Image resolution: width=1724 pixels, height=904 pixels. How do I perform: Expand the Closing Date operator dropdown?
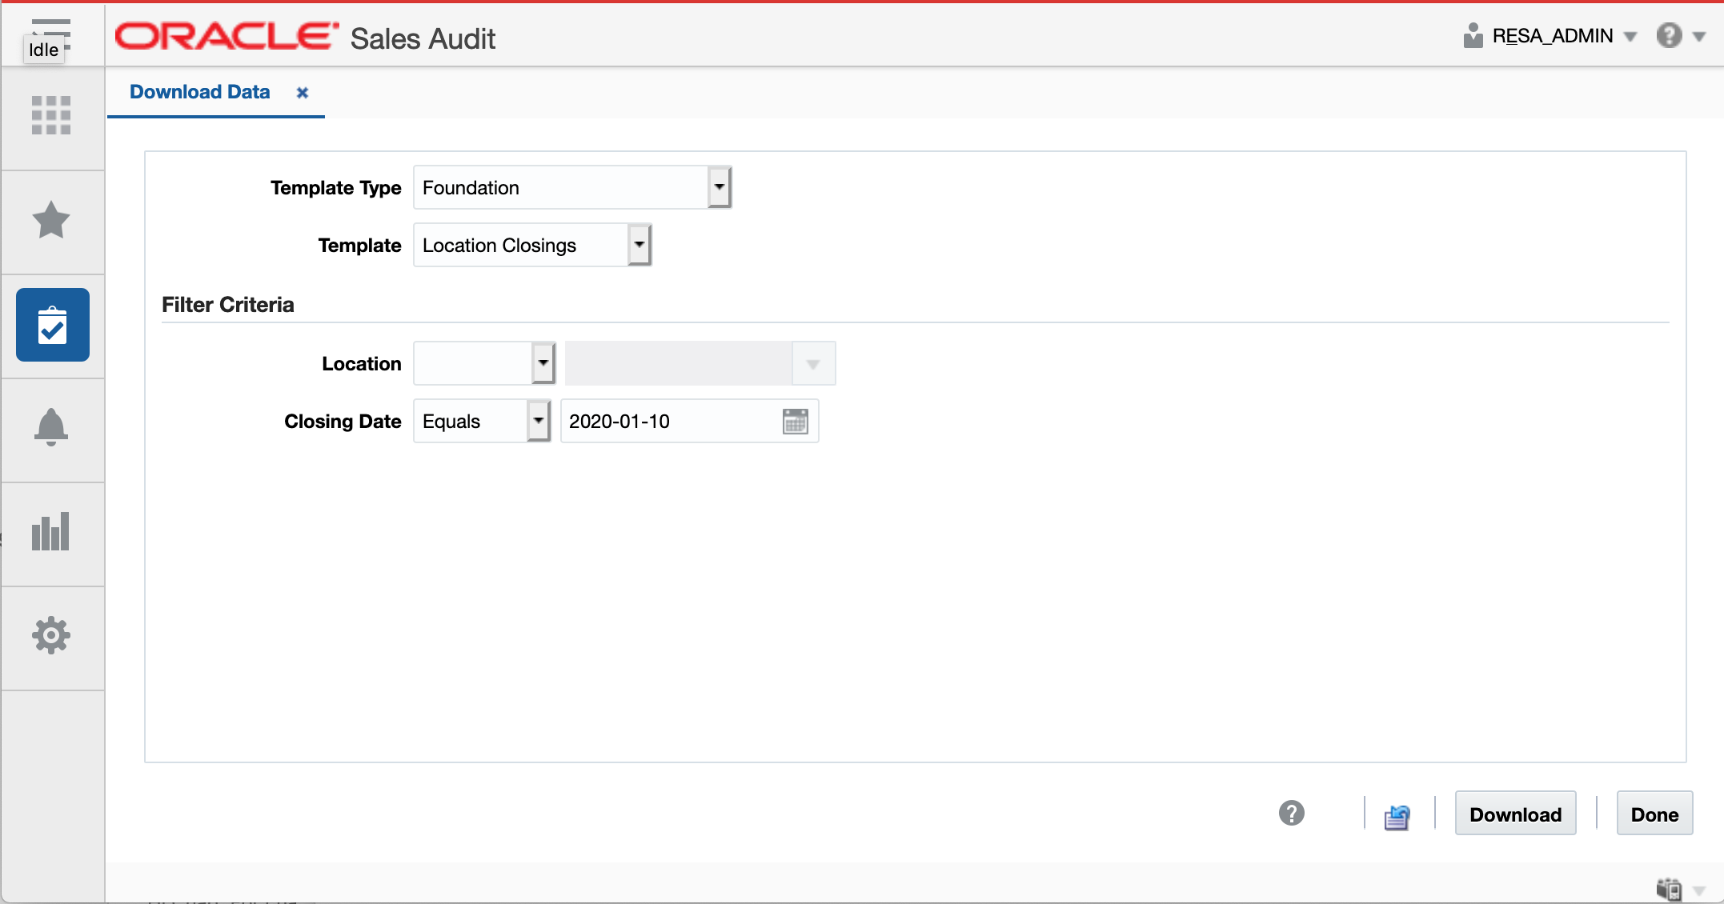pos(539,420)
